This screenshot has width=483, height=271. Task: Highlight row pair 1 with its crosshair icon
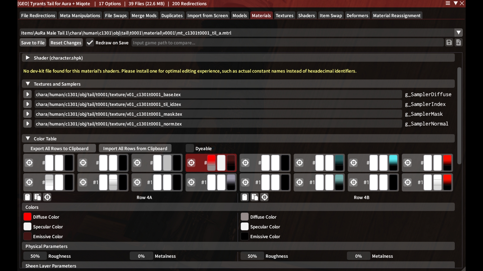[x=29, y=163]
